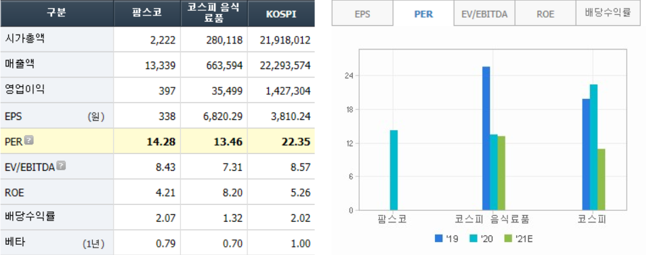The height and width of the screenshot is (255, 647).
Task: Click the (원) unit label in EPS row
Action: [x=96, y=117]
